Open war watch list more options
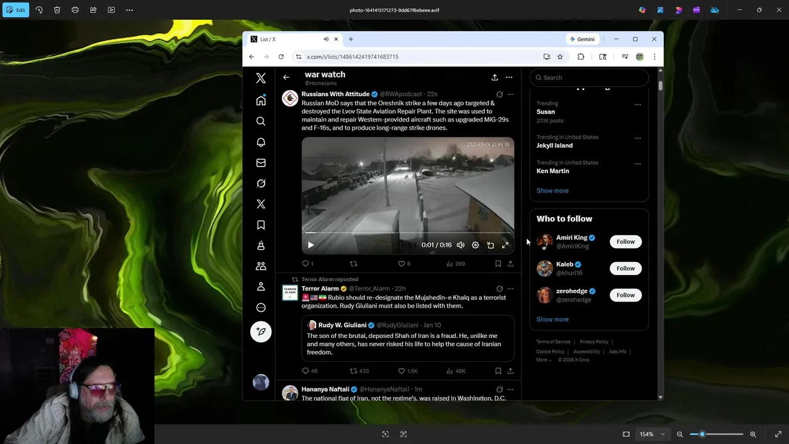This screenshot has width=789, height=444. pyautogui.click(x=509, y=78)
